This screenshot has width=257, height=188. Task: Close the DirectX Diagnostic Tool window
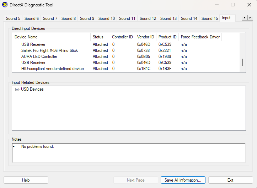[x=249, y=5]
